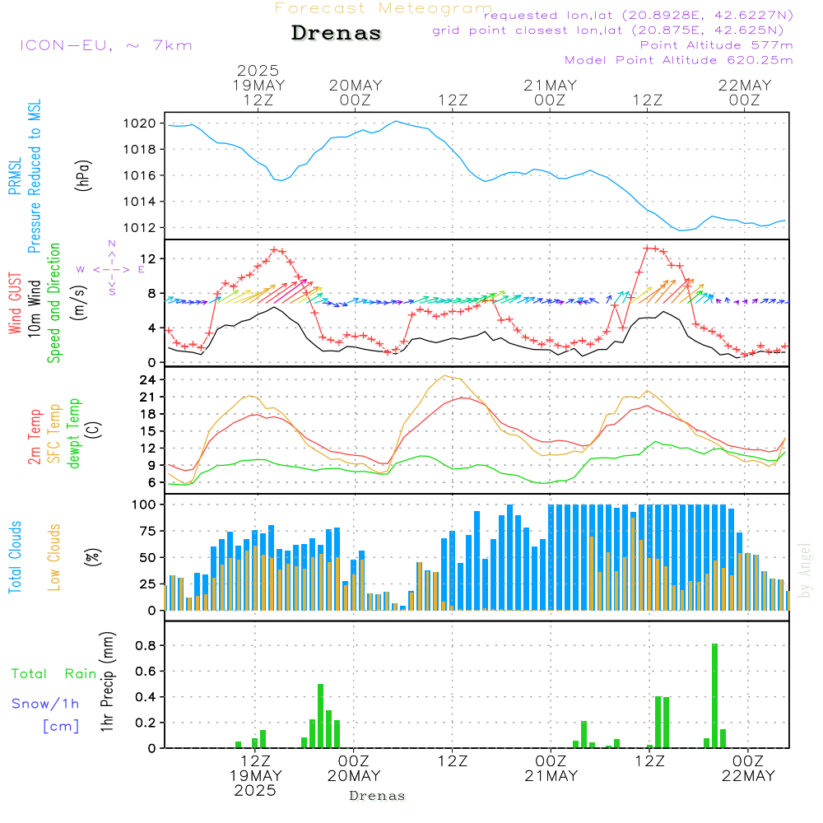
Task: Click the "(hPa)" unit label
Action: coord(83,175)
